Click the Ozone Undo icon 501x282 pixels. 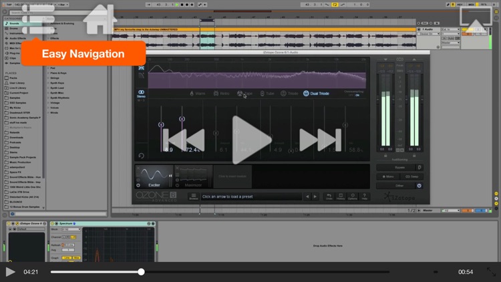pyautogui.click(x=329, y=196)
